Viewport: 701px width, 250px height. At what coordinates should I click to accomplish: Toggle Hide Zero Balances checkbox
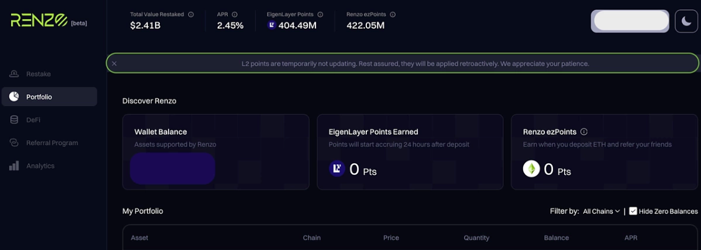pyautogui.click(x=633, y=211)
